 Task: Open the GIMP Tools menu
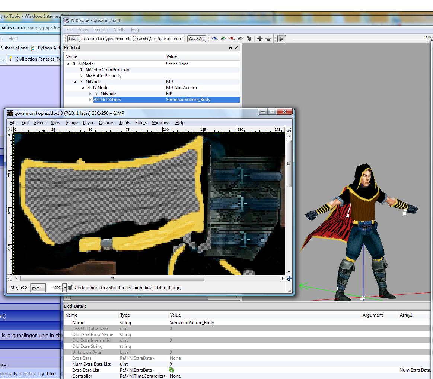click(x=124, y=123)
